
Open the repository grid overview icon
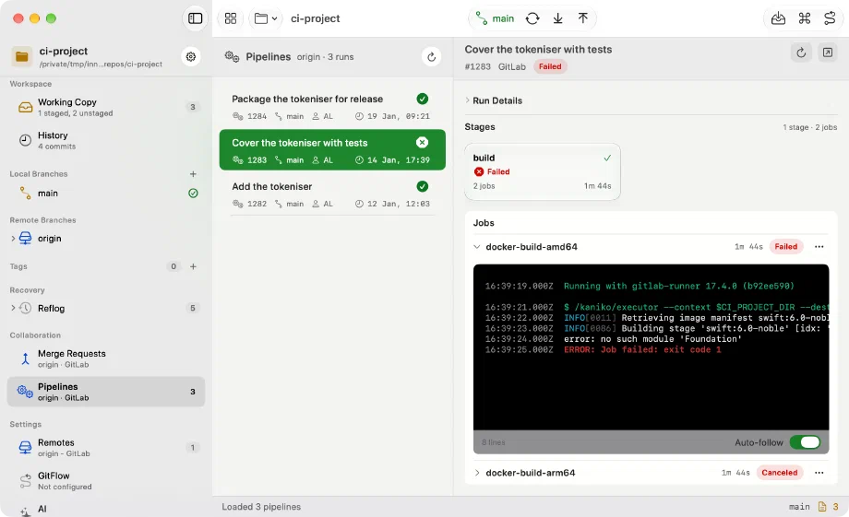click(x=231, y=18)
